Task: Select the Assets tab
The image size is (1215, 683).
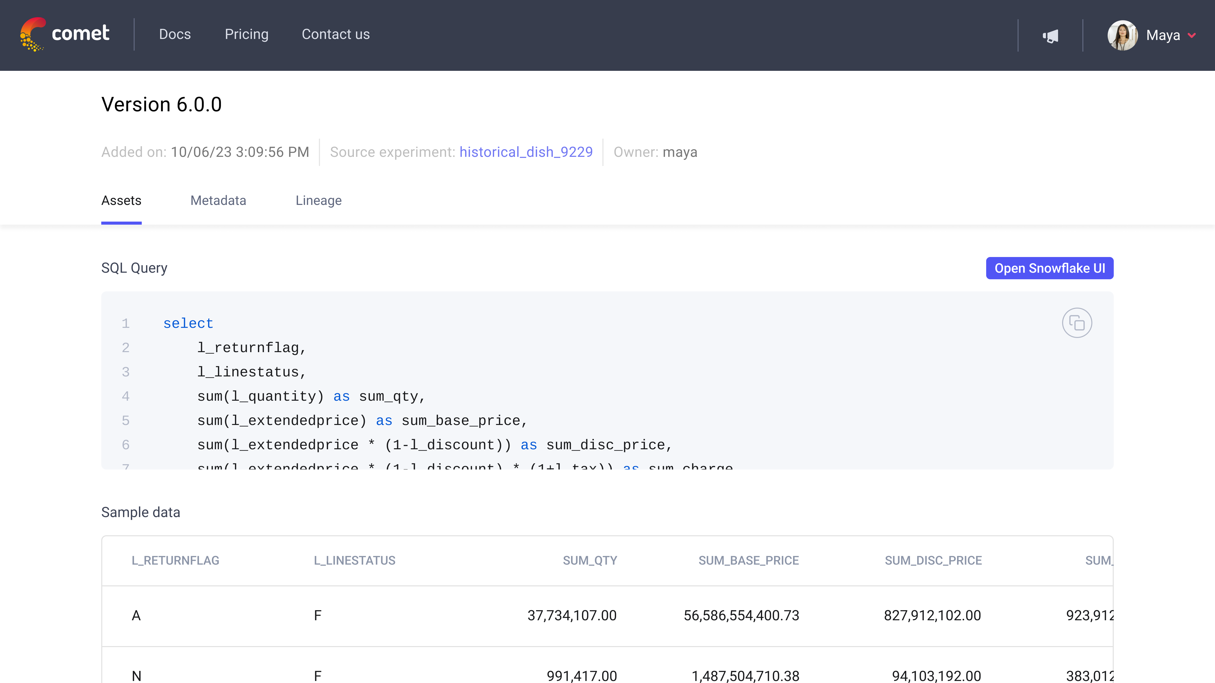Action: pos(121,200)
